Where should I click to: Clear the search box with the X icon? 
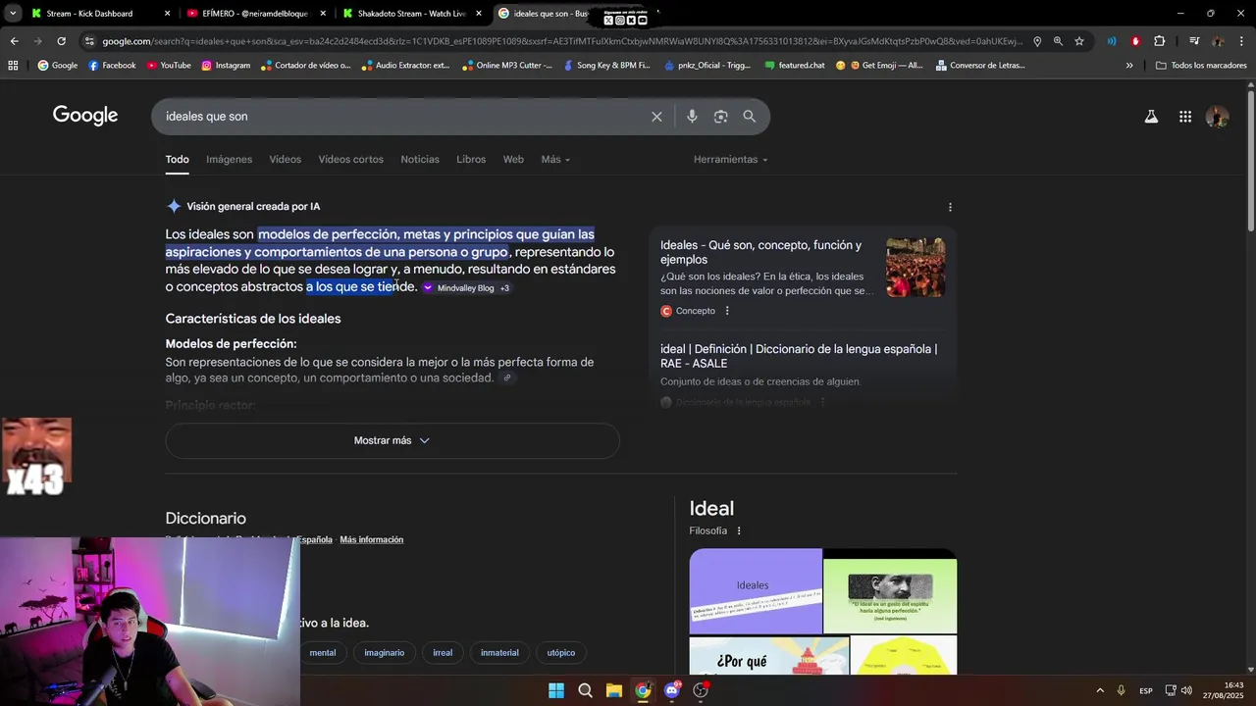656,117
